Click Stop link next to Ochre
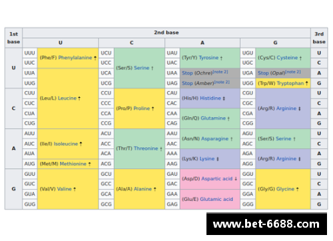This screenshot has height=241, width=333. 187,73
